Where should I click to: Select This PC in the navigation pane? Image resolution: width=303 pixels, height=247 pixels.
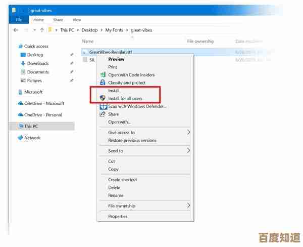pos(31,126)
